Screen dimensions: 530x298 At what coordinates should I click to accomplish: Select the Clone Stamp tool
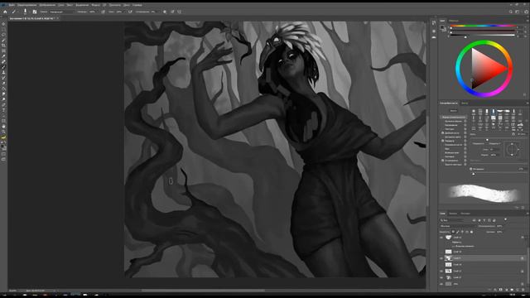point(3,73)
